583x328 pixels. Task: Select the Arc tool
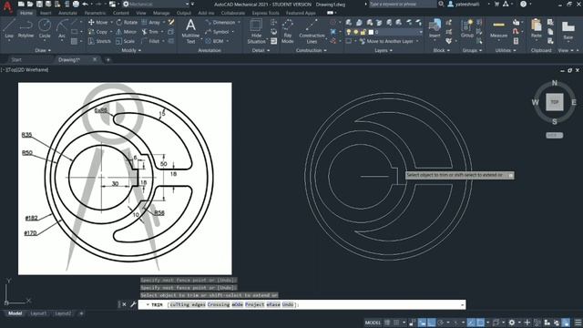pyautogui.click(x=62, y=29)
